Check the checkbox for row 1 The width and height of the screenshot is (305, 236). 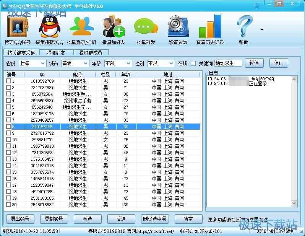pos(8,81)
